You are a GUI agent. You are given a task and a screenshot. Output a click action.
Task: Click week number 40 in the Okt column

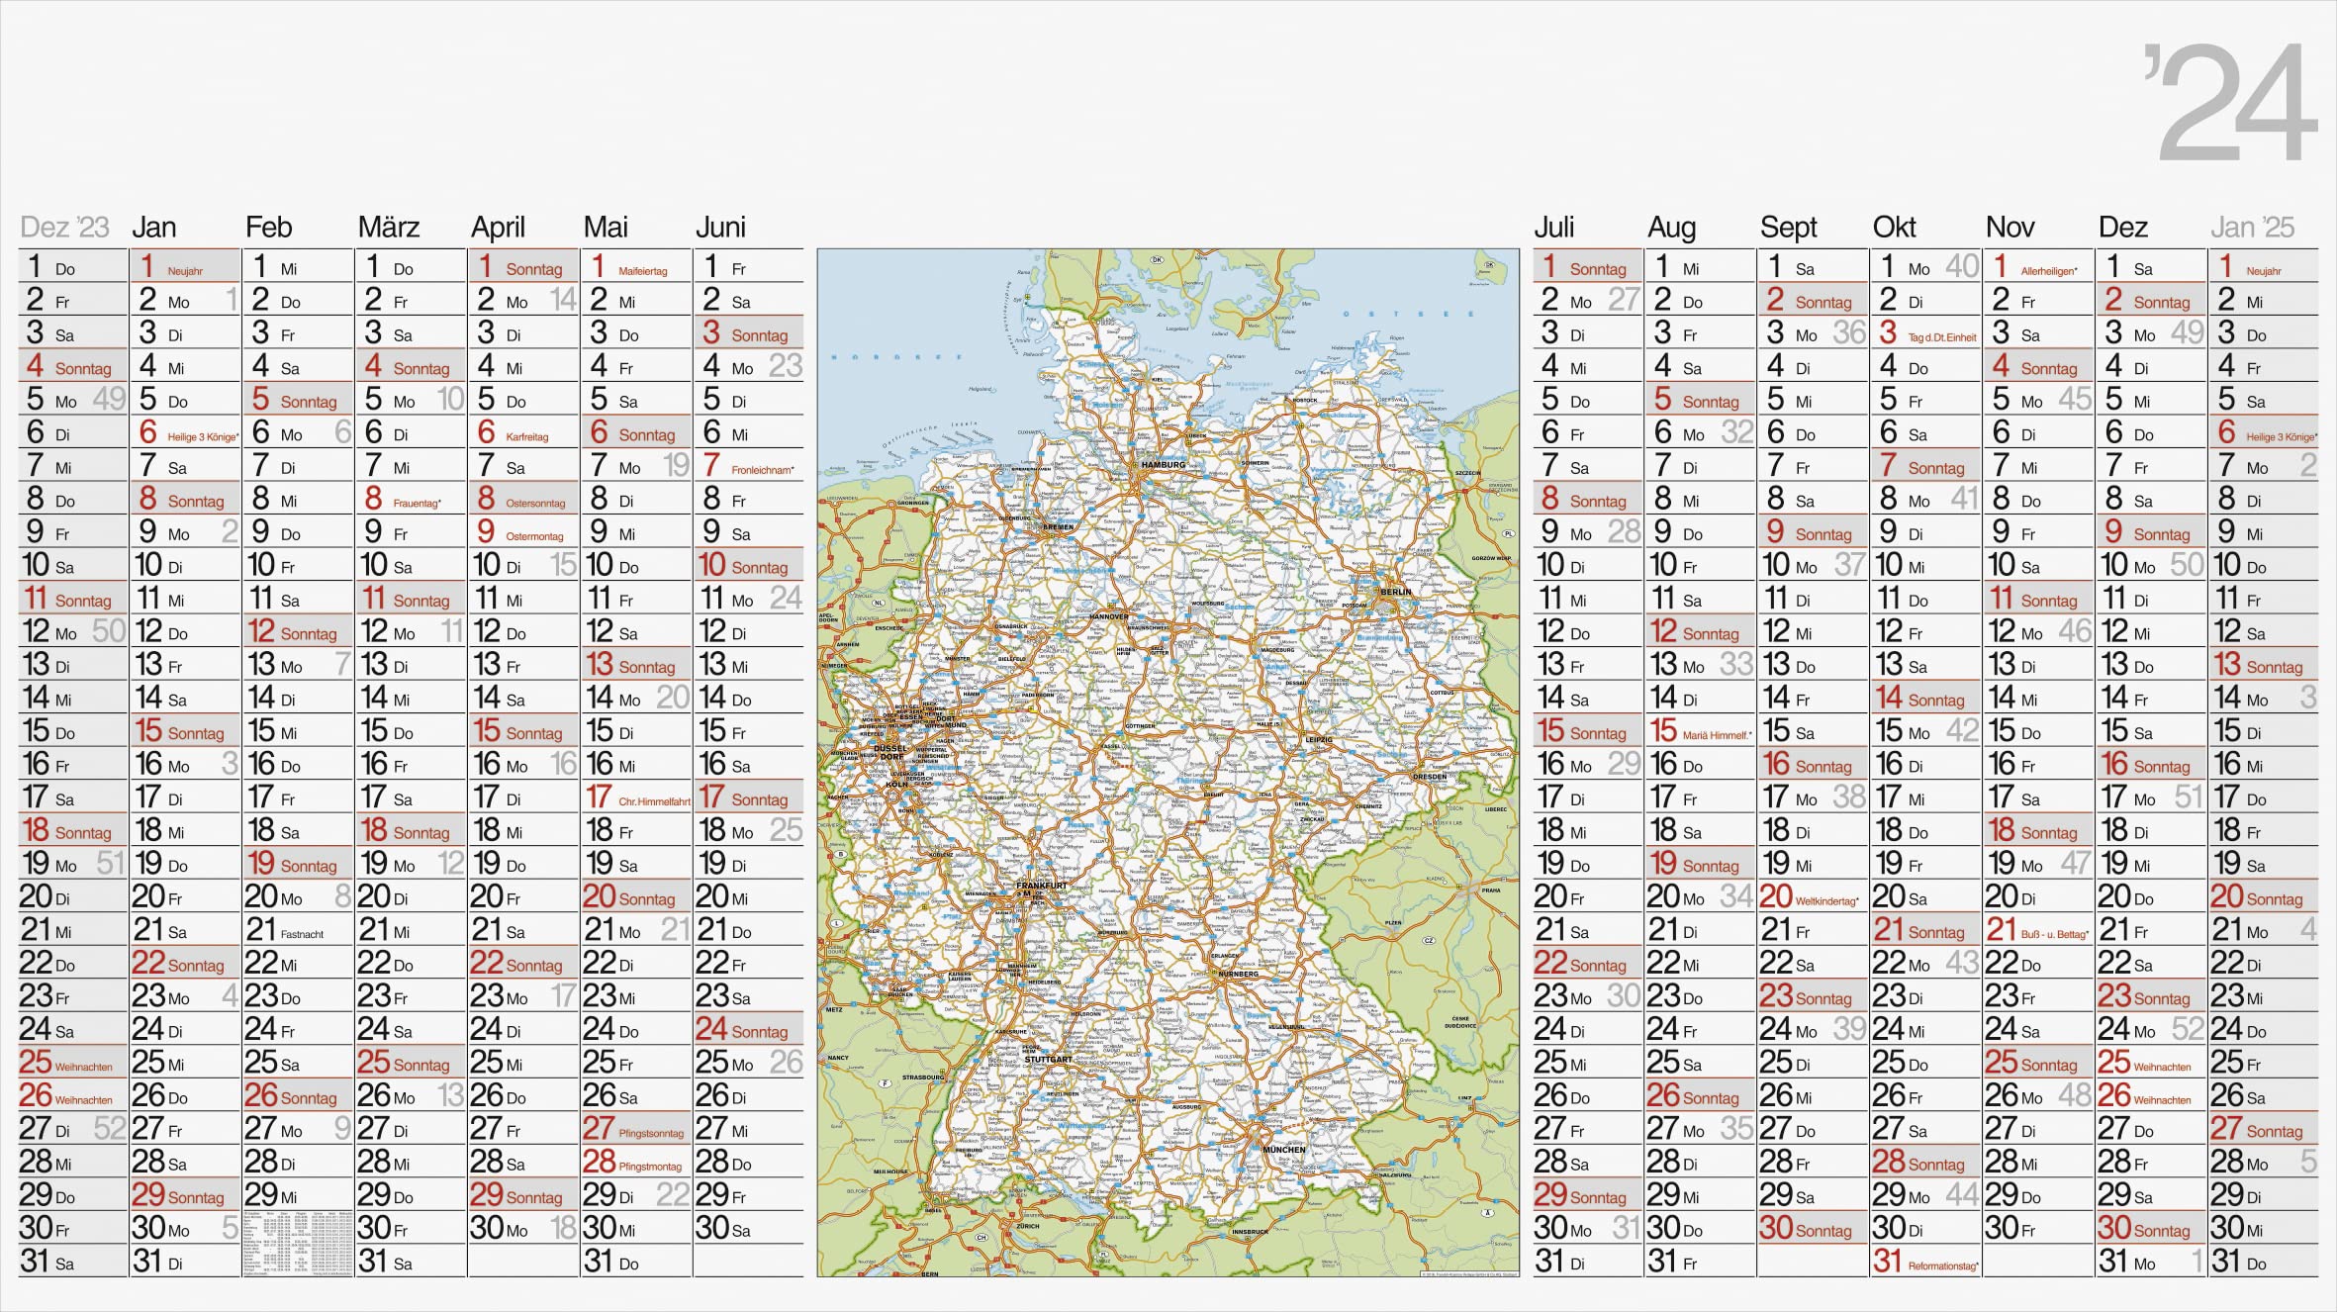[1962, 266]
